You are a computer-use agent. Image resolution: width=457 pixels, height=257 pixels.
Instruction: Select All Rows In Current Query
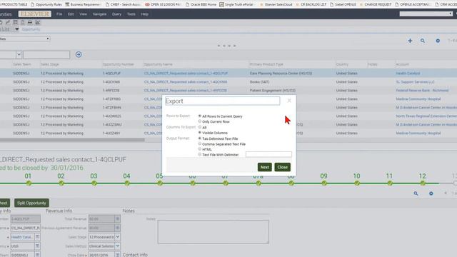[x=200, y=116]
